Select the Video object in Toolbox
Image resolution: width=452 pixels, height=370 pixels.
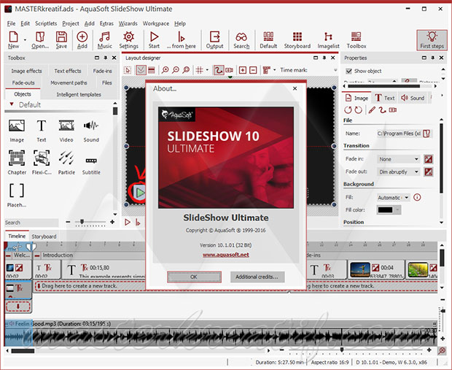click(66, 126)
